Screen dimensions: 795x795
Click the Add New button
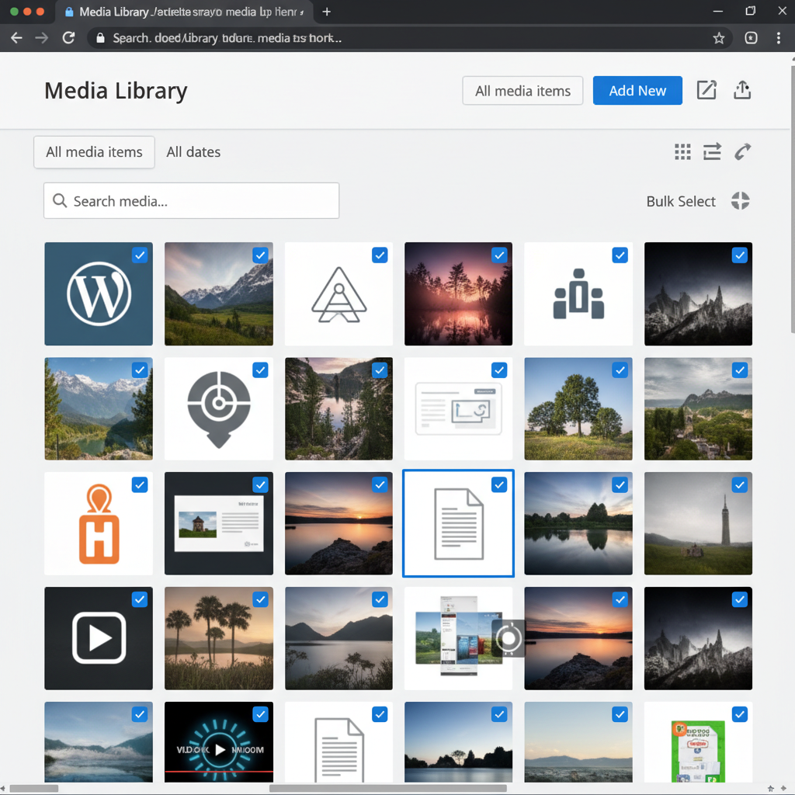coord(637,91)
